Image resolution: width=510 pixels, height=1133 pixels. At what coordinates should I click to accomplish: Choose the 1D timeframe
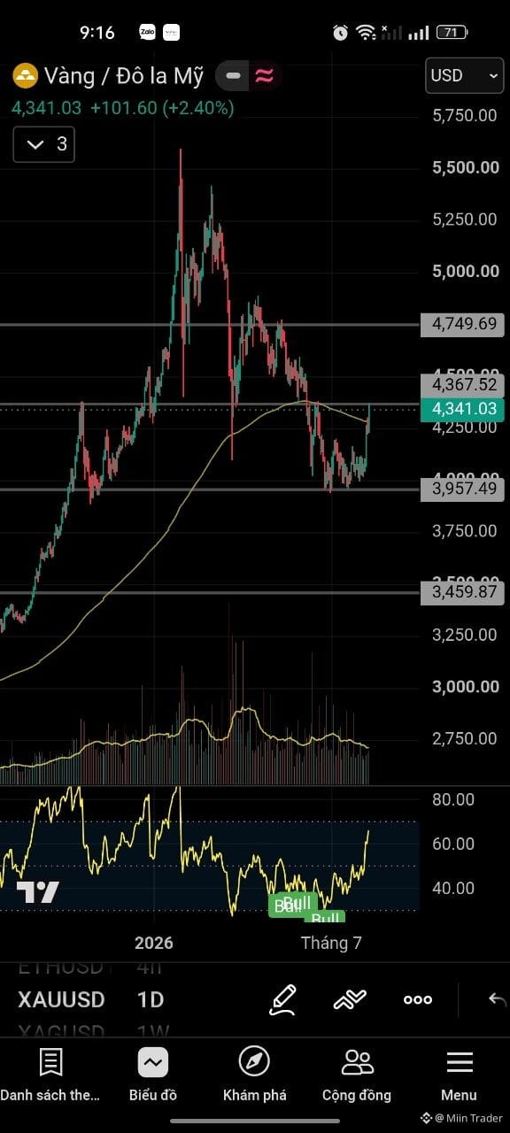point(151,1000)
